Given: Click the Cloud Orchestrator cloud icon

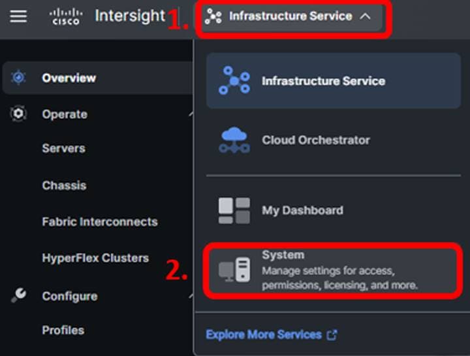Looking at the screenshot, I should click(234, 140).
